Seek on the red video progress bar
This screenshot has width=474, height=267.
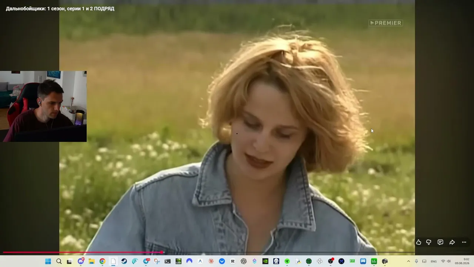237,252
